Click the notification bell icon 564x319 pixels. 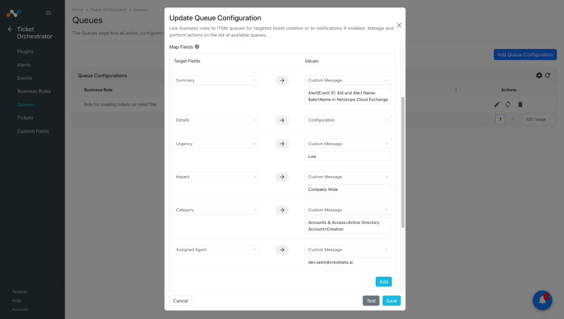pyautogui.click(x=543, y=300)
